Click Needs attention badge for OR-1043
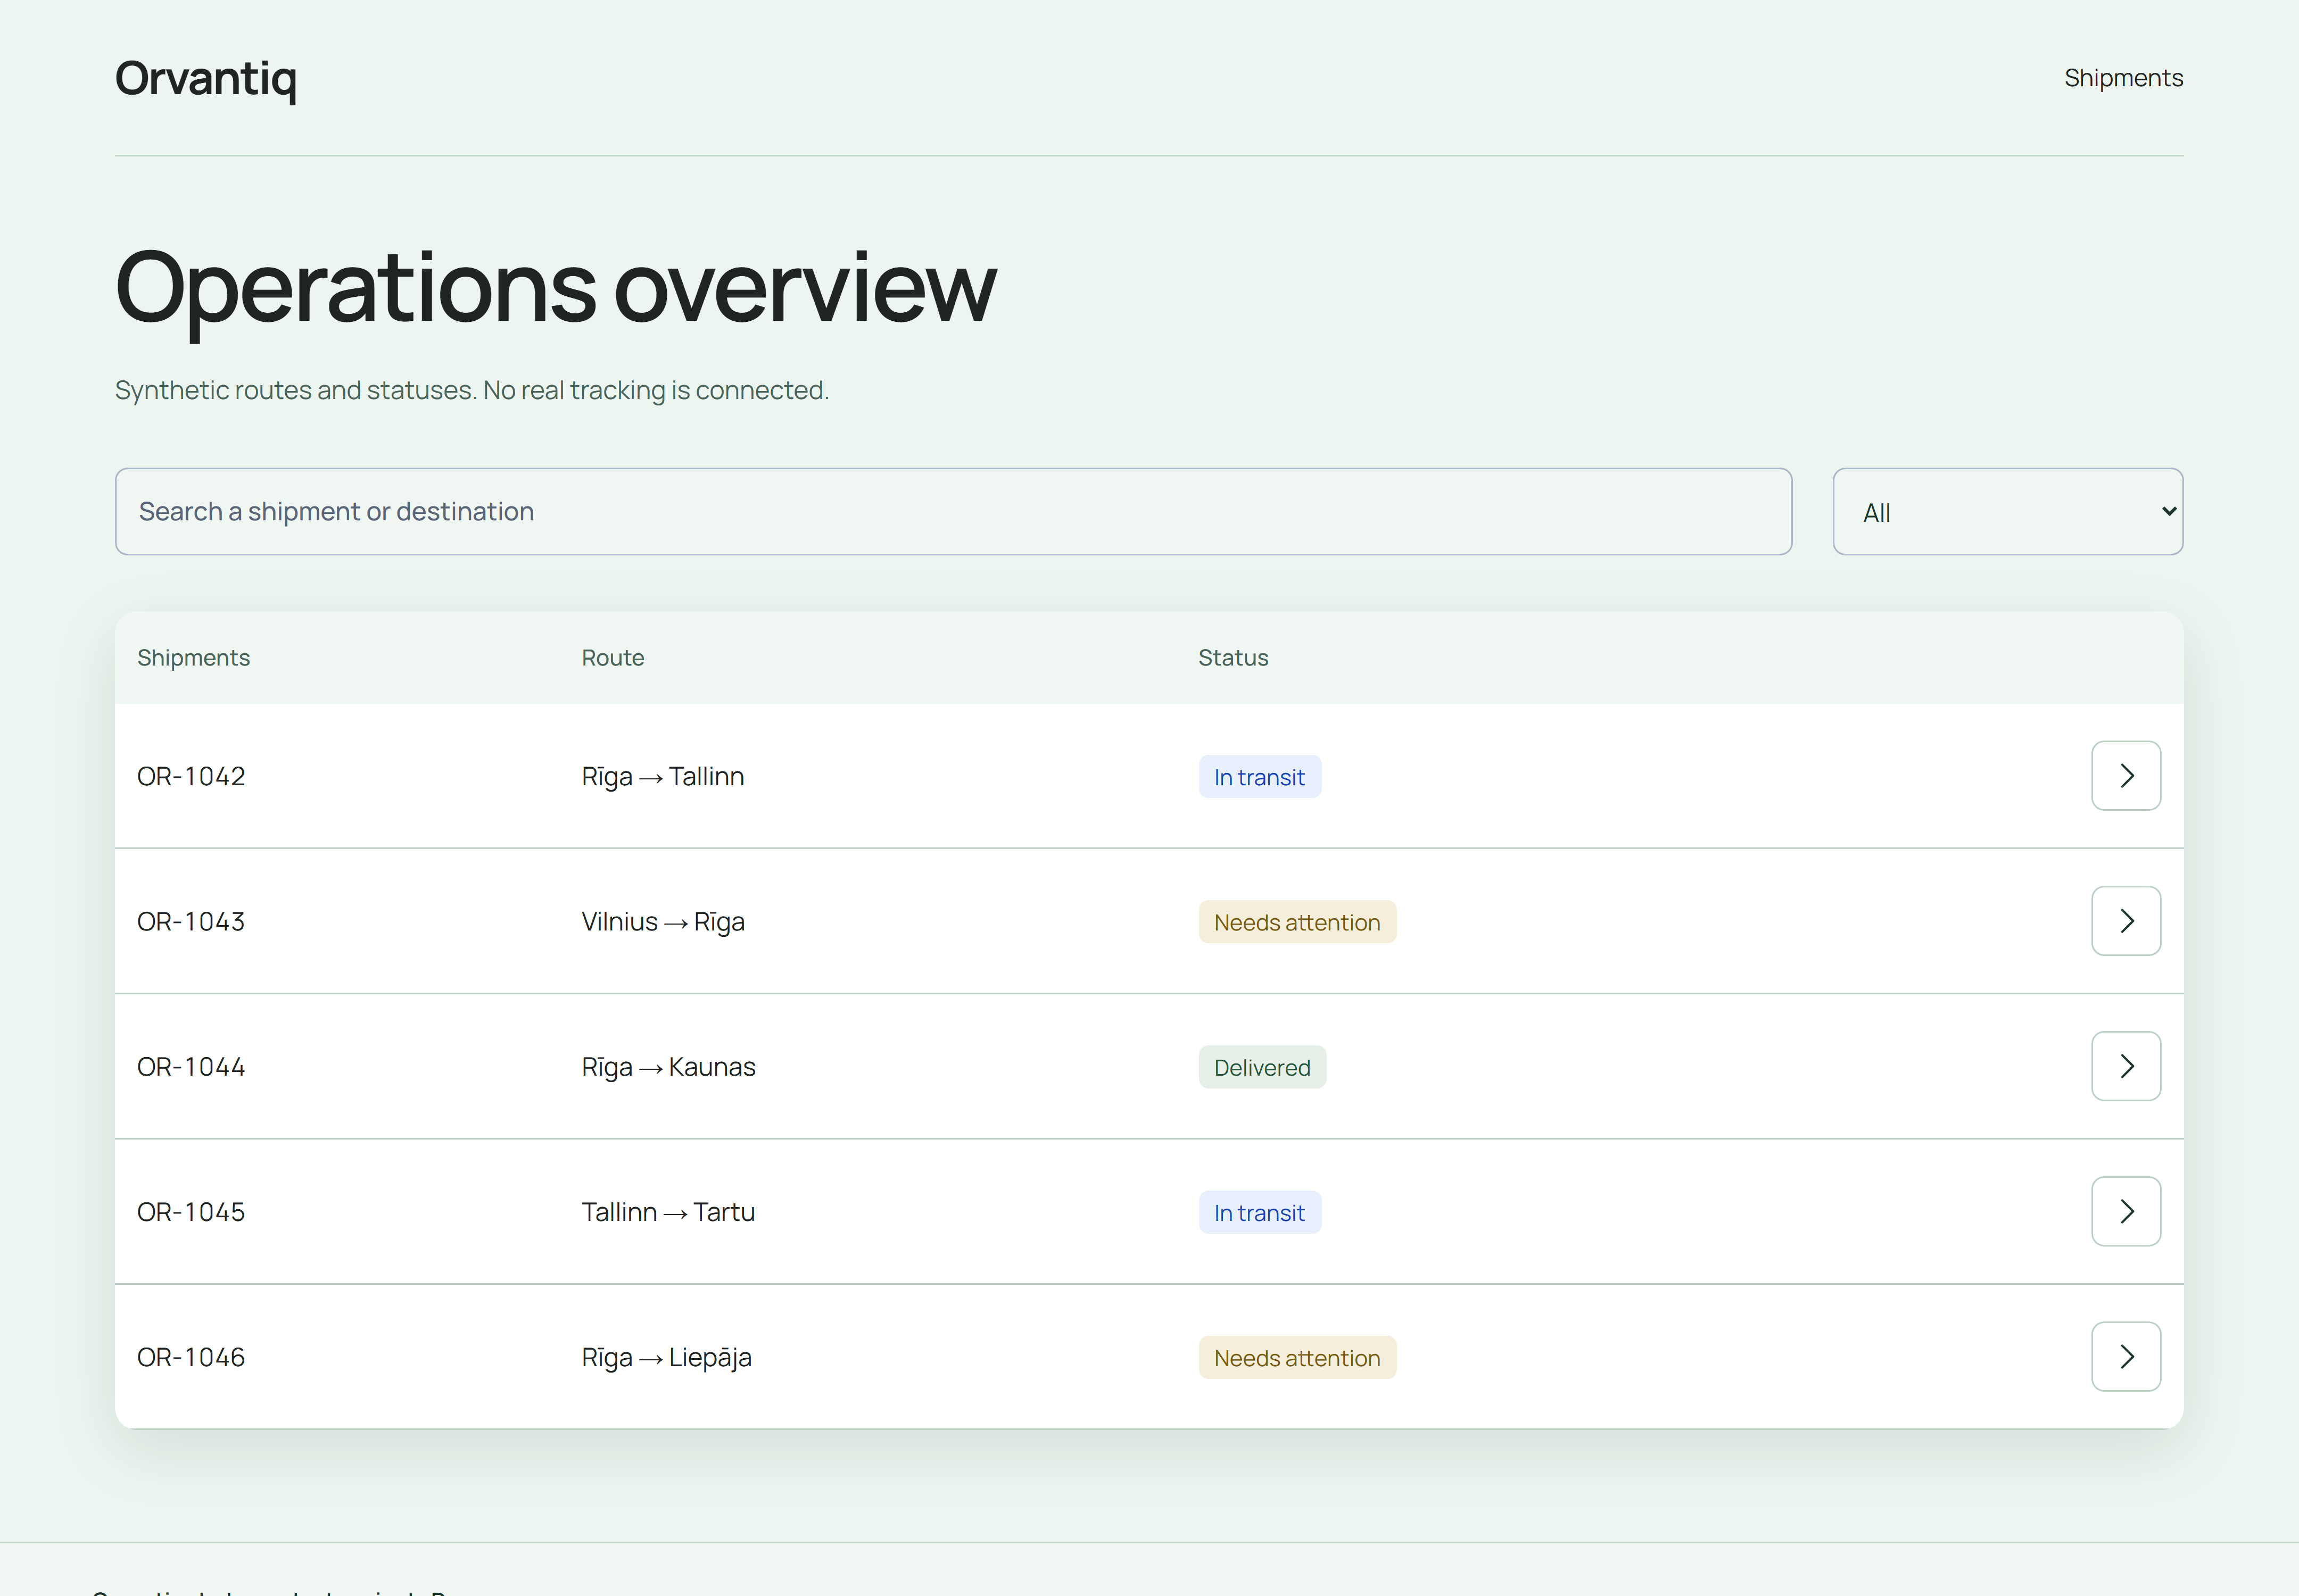 tap(1296, 922)
